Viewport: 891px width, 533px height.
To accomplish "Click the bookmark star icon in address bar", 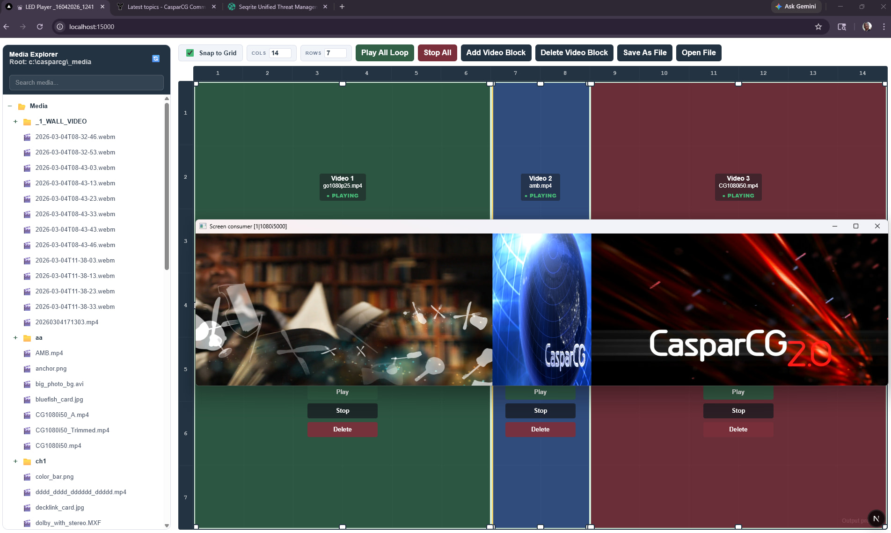I will (818, 27).
